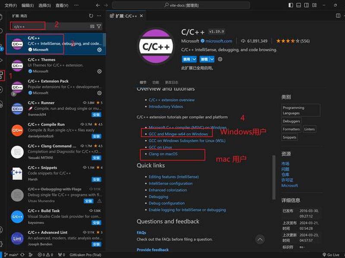
Task: Go forward with navigation arrow
Action: (x=106, y=5)
